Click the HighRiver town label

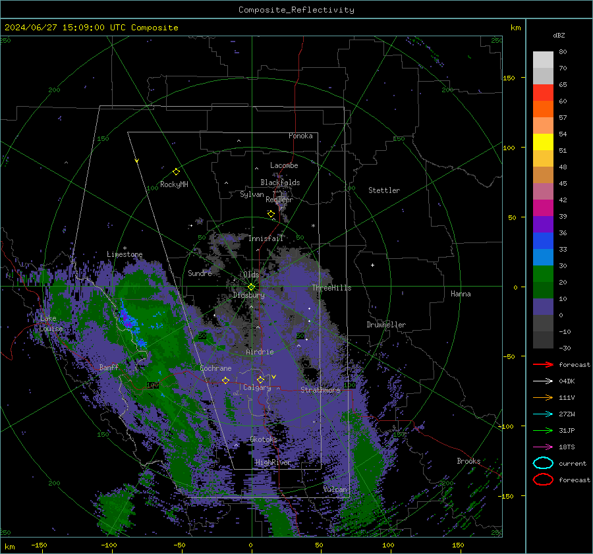pyautogui.click(x=273, y=462)
